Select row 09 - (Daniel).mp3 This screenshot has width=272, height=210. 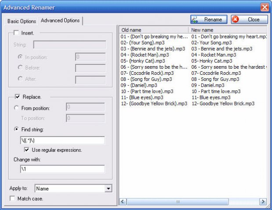click(139, 85)
